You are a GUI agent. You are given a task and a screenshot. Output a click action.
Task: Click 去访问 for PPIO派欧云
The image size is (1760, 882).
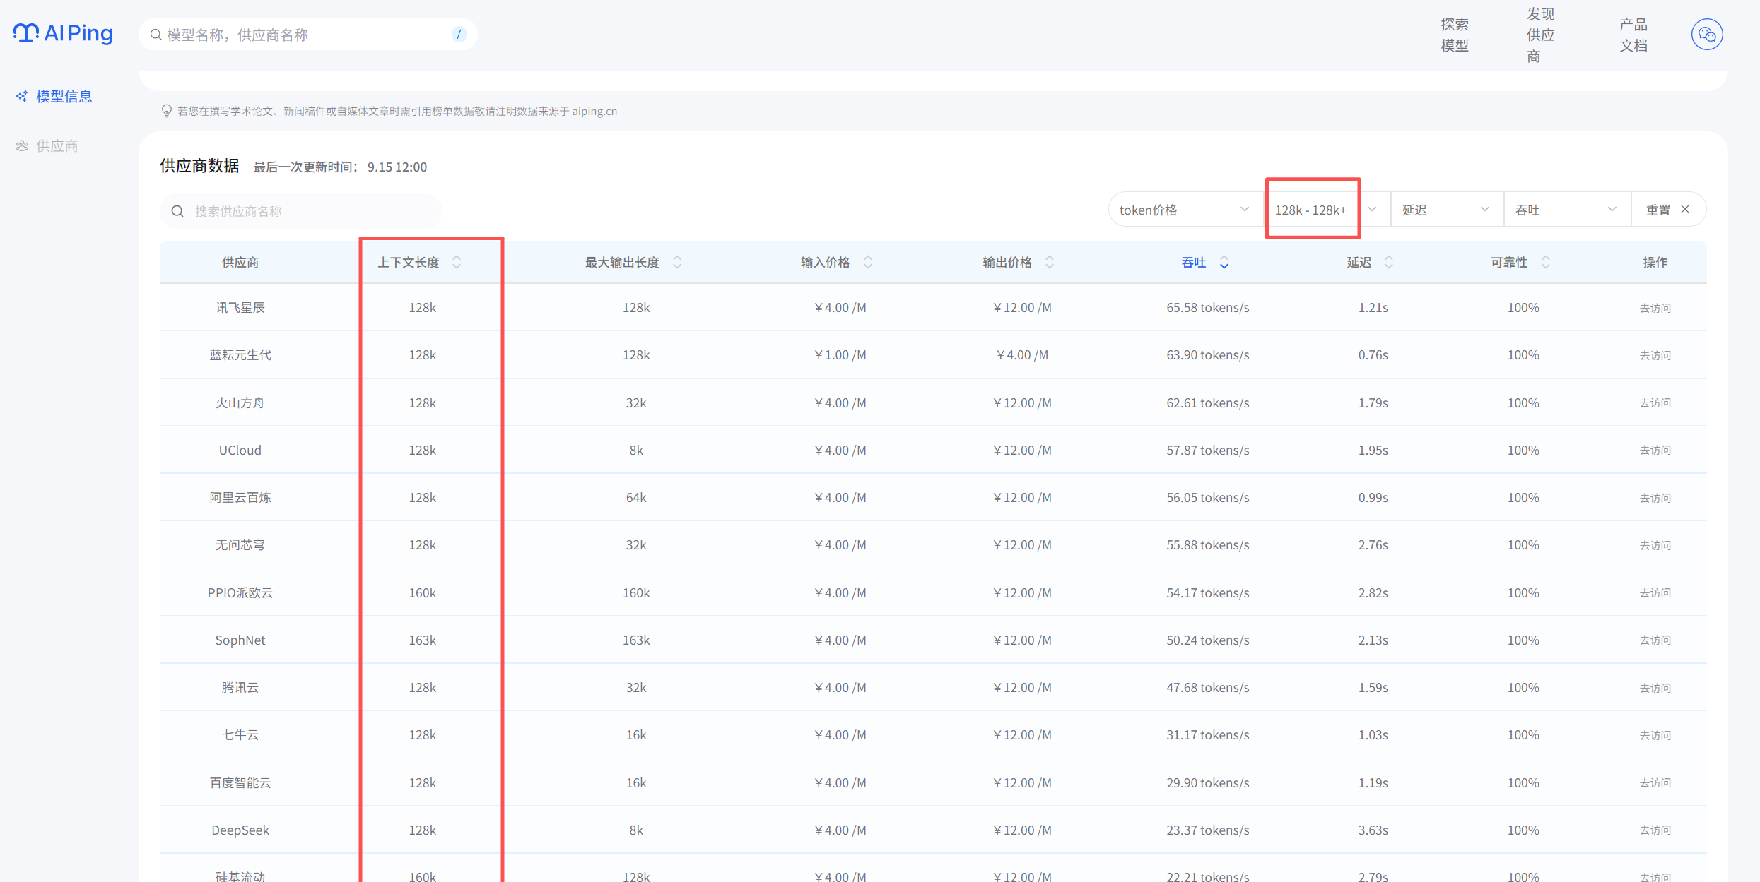coord(1655,592)
